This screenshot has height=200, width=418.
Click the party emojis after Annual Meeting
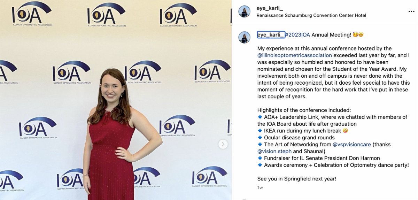tap(358, 35)
